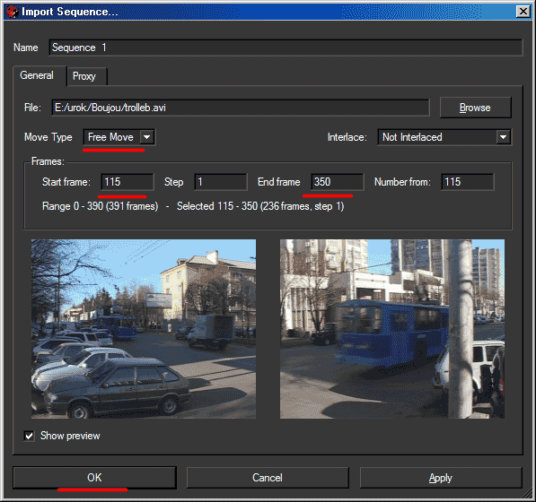Screen dimensions: 536x502
Task: Select the Free Move combo box
Action: point(119,137)
